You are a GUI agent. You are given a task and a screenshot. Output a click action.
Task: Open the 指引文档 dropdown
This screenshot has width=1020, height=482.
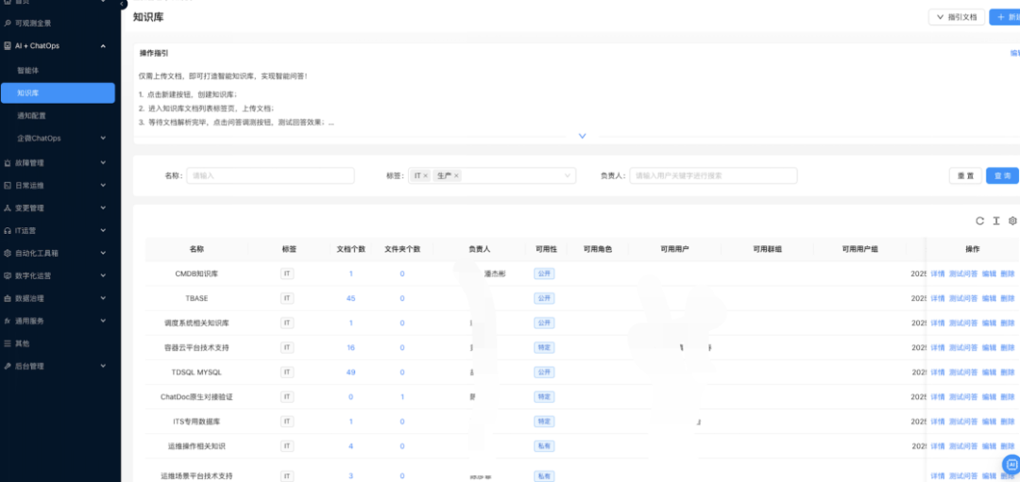(x=956, y=18)
